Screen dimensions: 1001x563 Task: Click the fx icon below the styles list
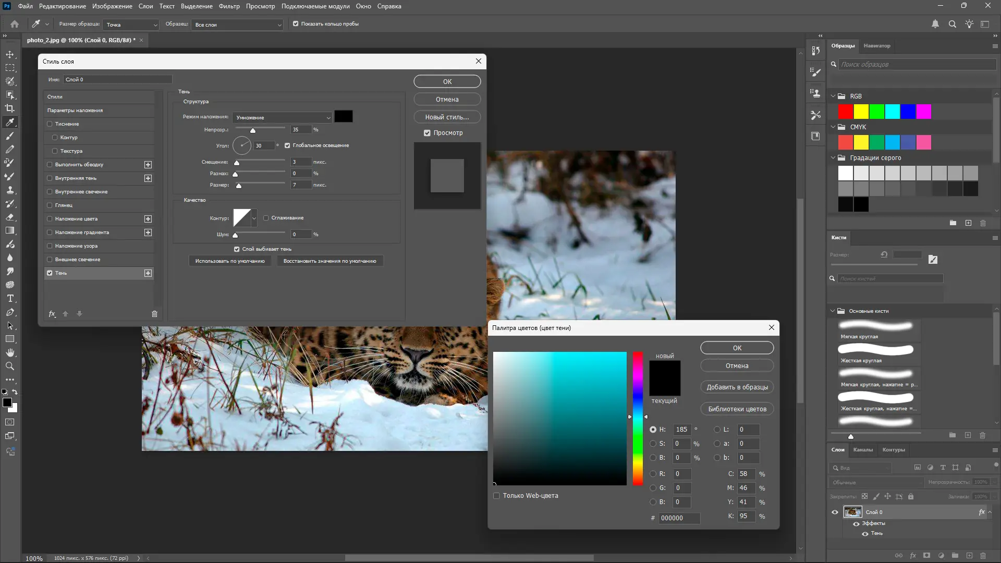[52, 314]
